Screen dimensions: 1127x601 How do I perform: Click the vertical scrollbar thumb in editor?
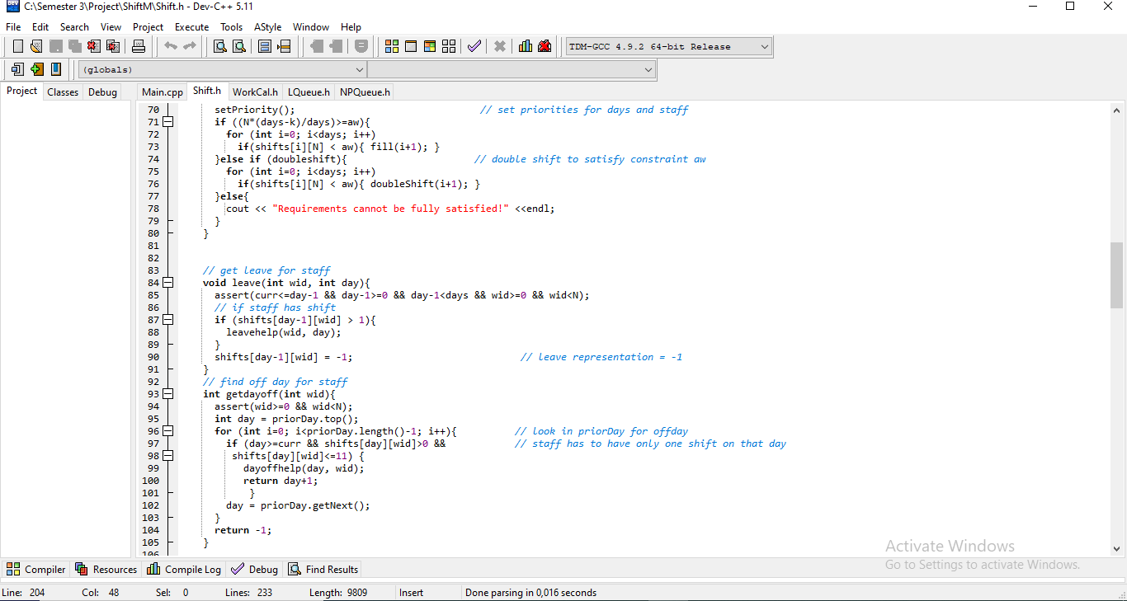(x=1116, y=275)
